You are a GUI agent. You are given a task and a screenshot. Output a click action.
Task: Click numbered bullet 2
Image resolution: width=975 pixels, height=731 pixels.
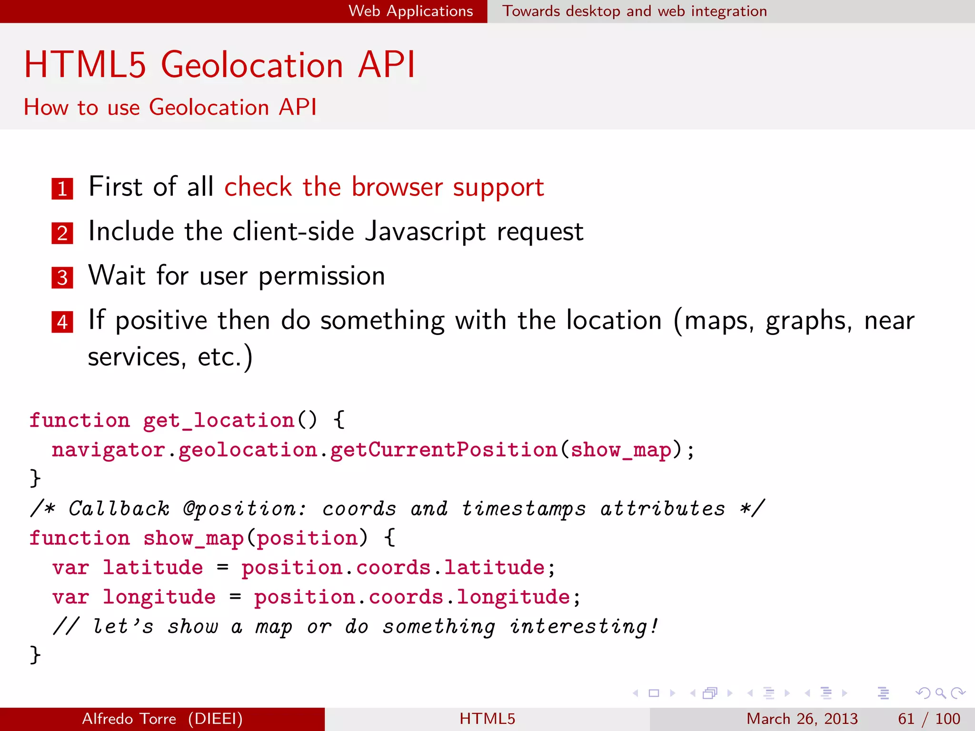[x=62, y=233]
